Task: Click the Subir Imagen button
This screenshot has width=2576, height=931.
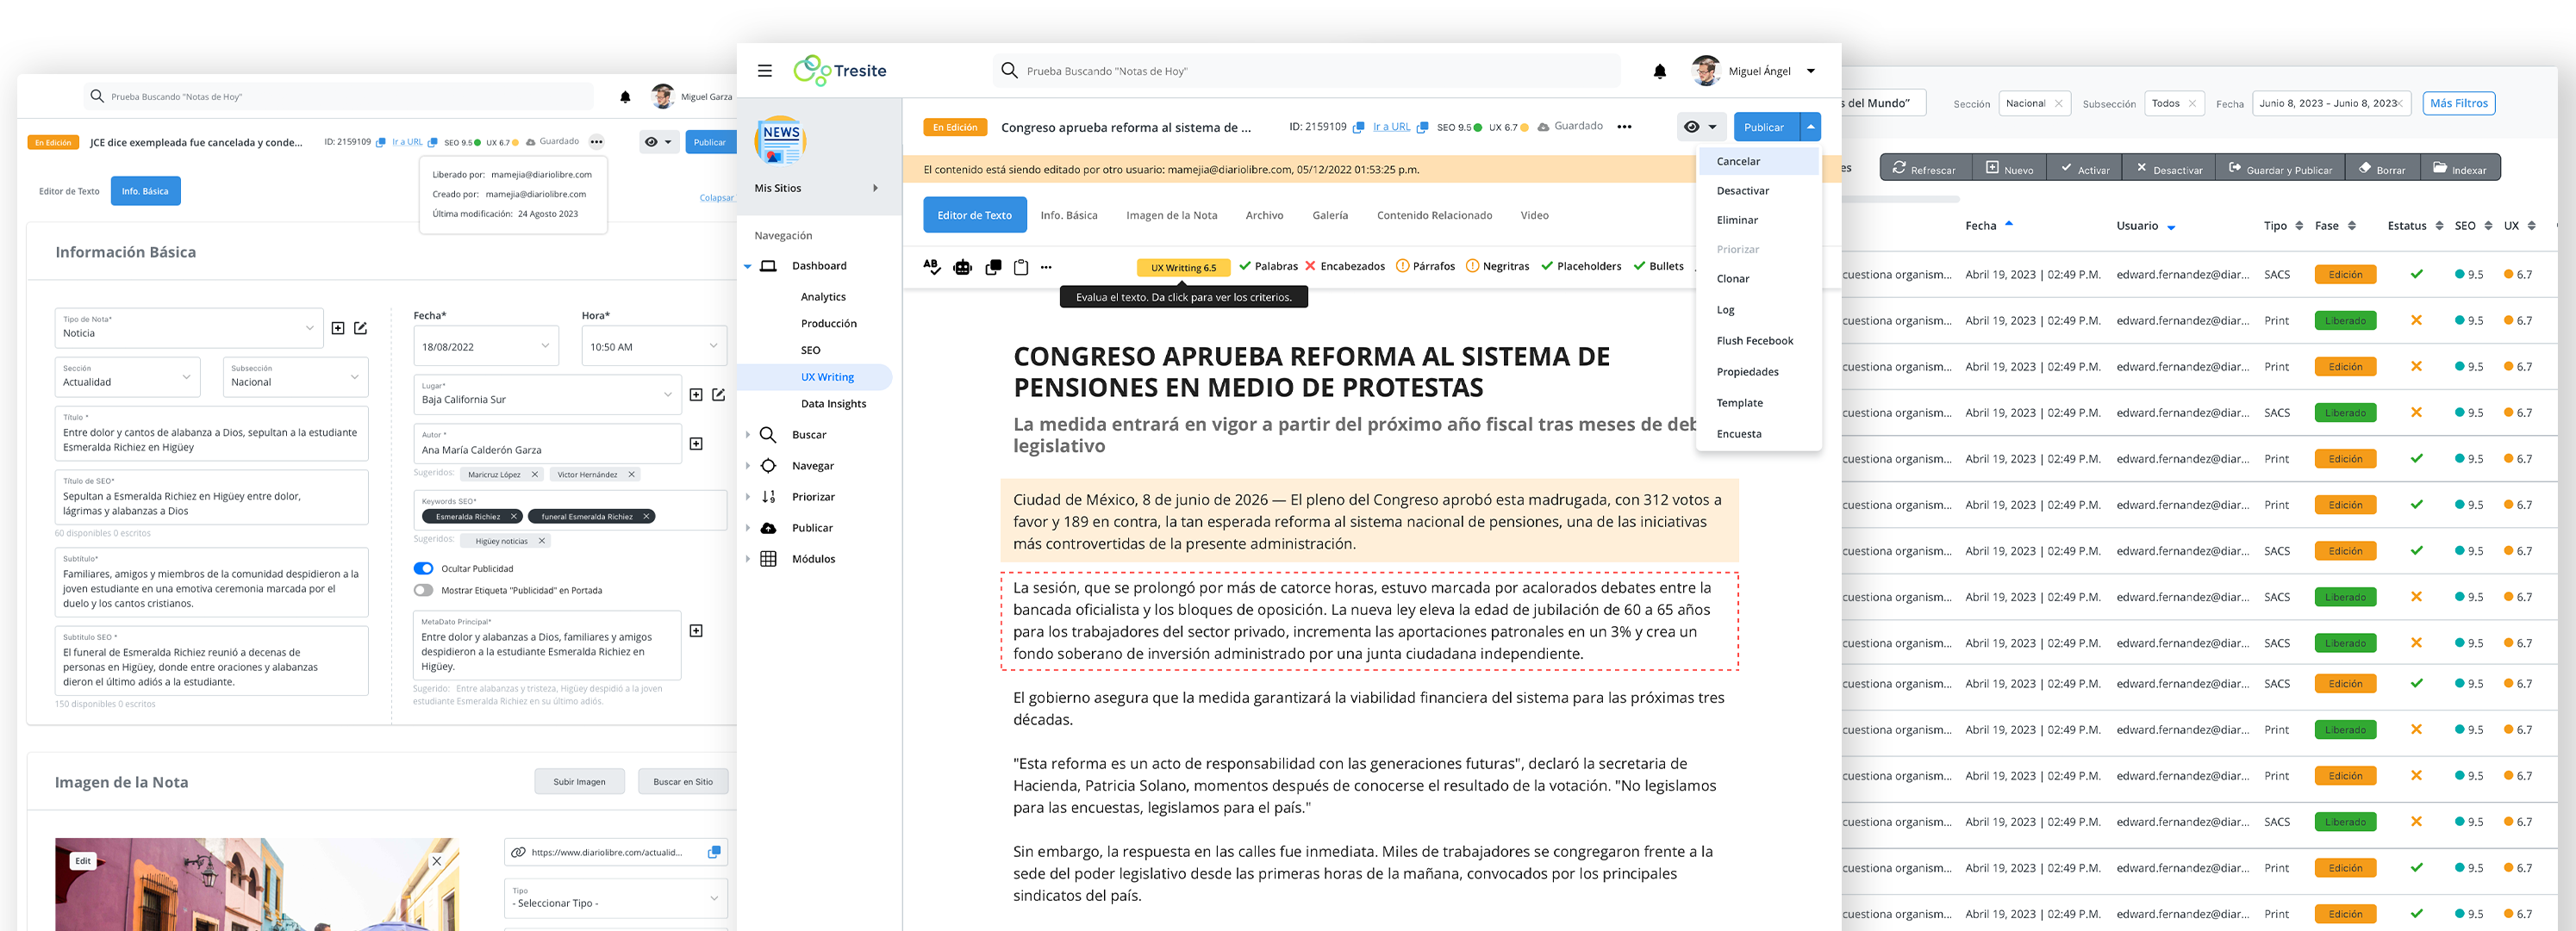Action: tap(580, 781)
